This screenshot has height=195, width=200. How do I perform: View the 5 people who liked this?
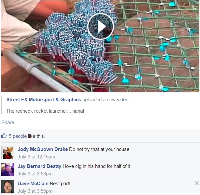pos(18,136)
